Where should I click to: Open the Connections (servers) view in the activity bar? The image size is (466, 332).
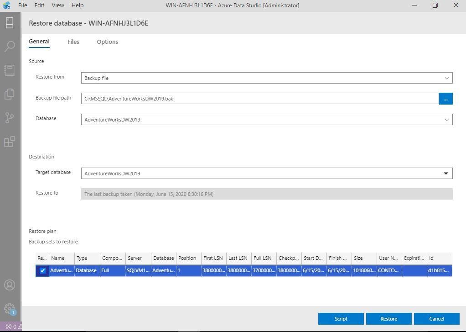pyautogui.click(x=10, y=23)
